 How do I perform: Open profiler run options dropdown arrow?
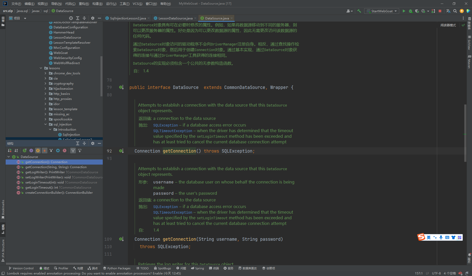428,11
